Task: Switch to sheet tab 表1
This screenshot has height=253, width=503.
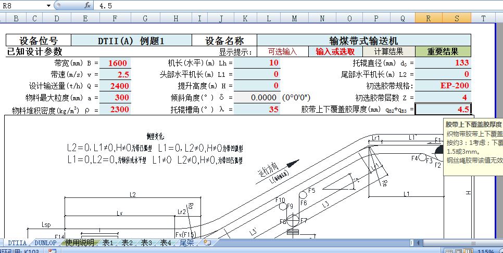Action: pos(108,243)
